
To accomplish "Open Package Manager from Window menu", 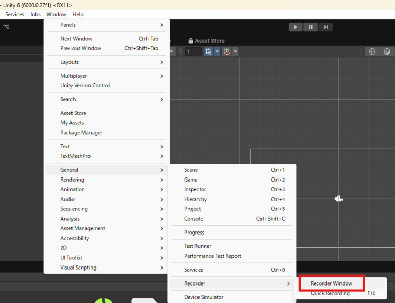I will point(81,133).
